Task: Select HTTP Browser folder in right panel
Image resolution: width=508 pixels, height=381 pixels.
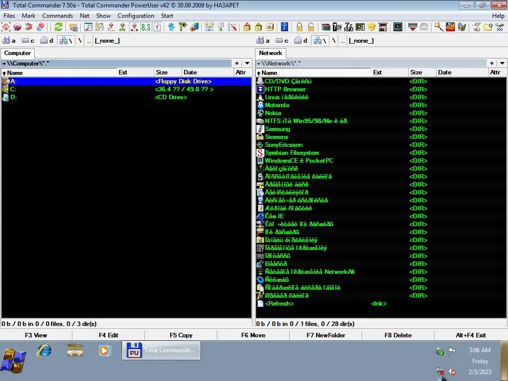Action: pyautogui.click(x=381, y=89)
